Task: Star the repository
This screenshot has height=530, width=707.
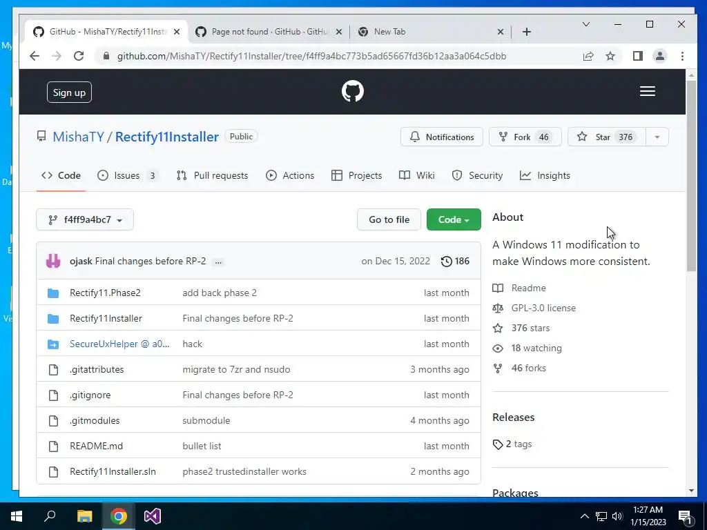Action: (607, 137)
